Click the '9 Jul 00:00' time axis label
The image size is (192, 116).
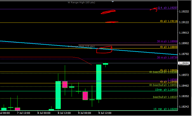84,113
